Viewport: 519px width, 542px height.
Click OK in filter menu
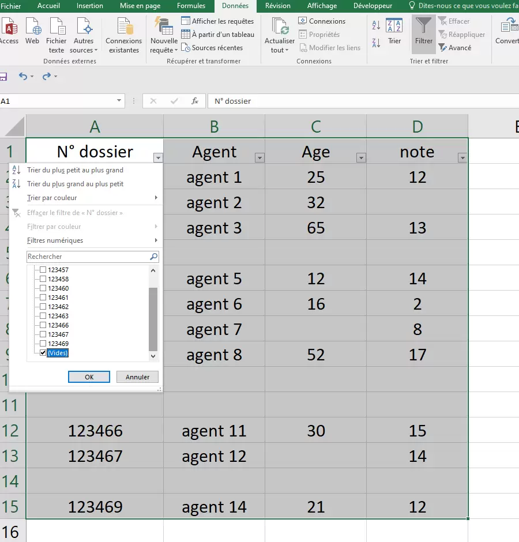(x=89, y=377)
